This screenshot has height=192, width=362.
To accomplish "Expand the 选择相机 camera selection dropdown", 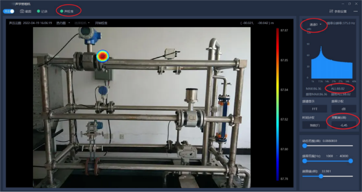I will click(x=82, y=23).
